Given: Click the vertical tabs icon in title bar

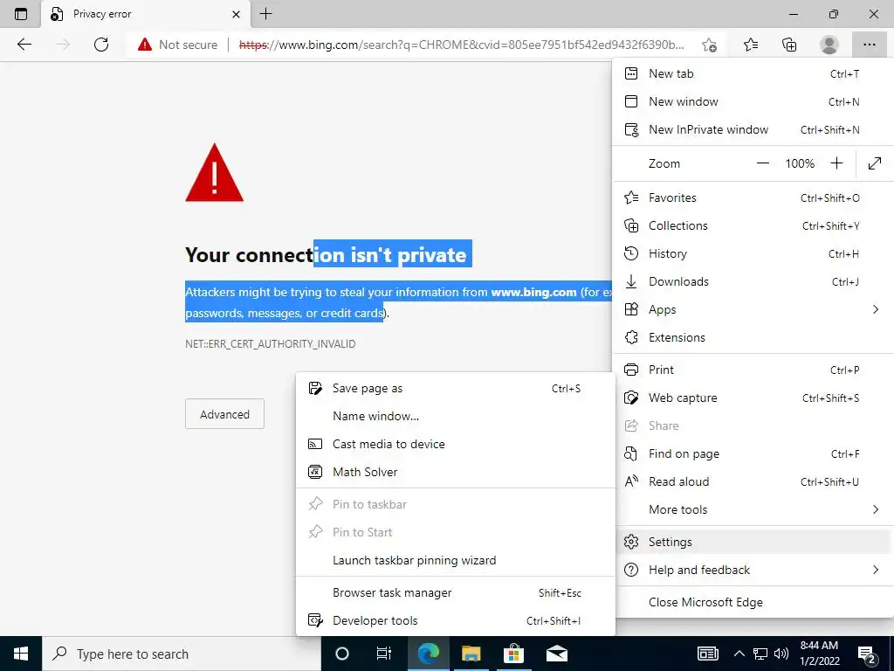Looking at the screenshot, I should click(x=21, y=14).
